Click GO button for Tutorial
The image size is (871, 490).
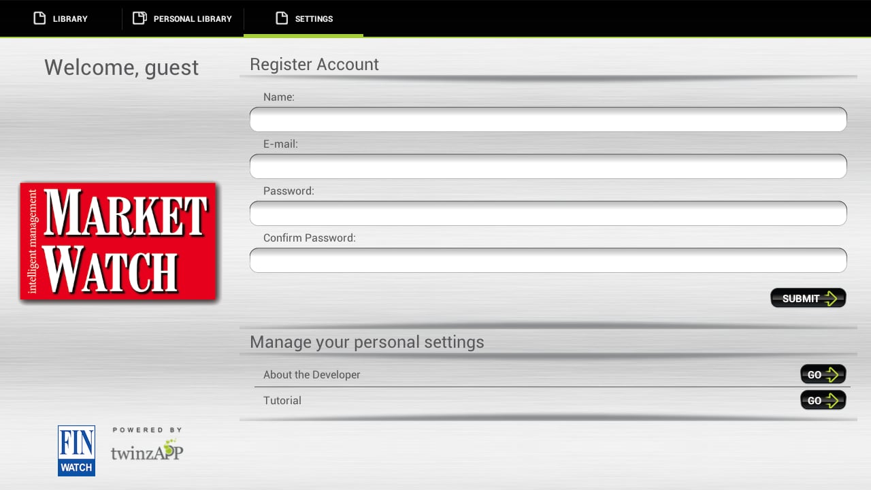pyautogui.click(x=823, y=400)
